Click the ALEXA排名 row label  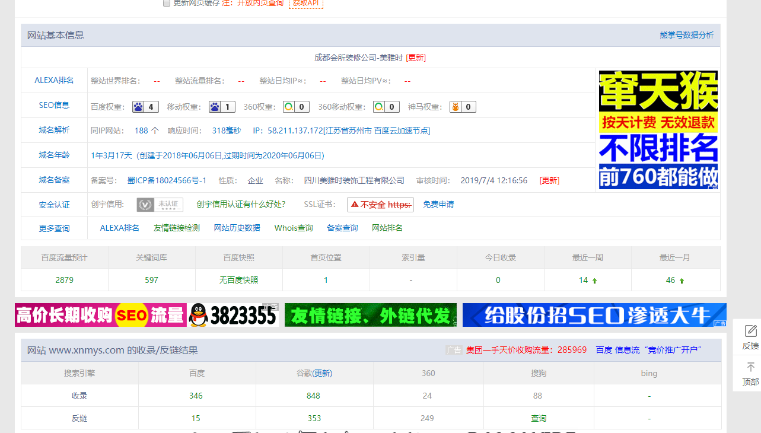[x=54, y=80]
